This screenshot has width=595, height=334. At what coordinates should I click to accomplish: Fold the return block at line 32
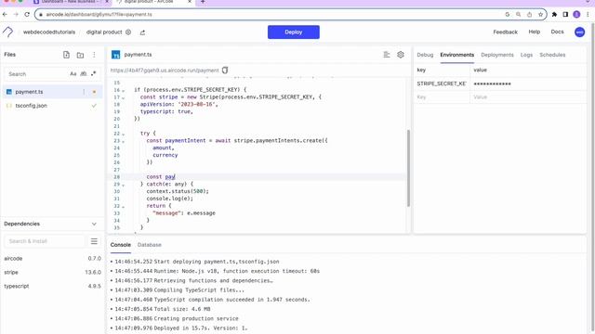tap(123, 206)
